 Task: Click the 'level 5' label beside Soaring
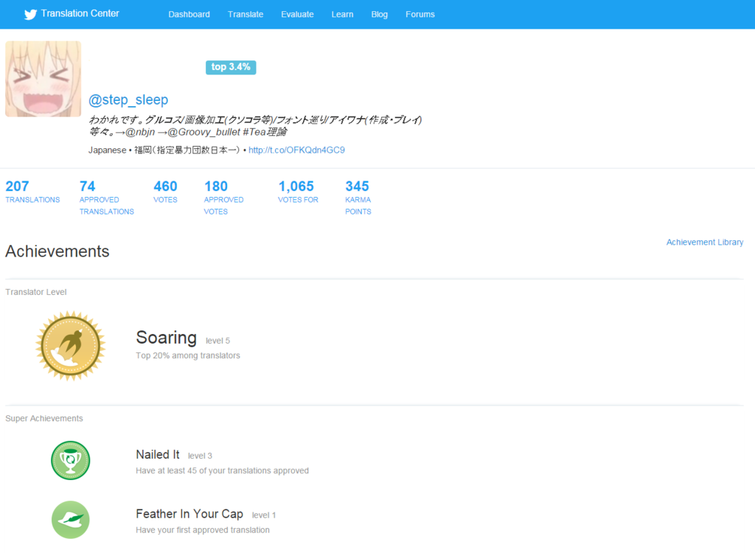(218, 341)
